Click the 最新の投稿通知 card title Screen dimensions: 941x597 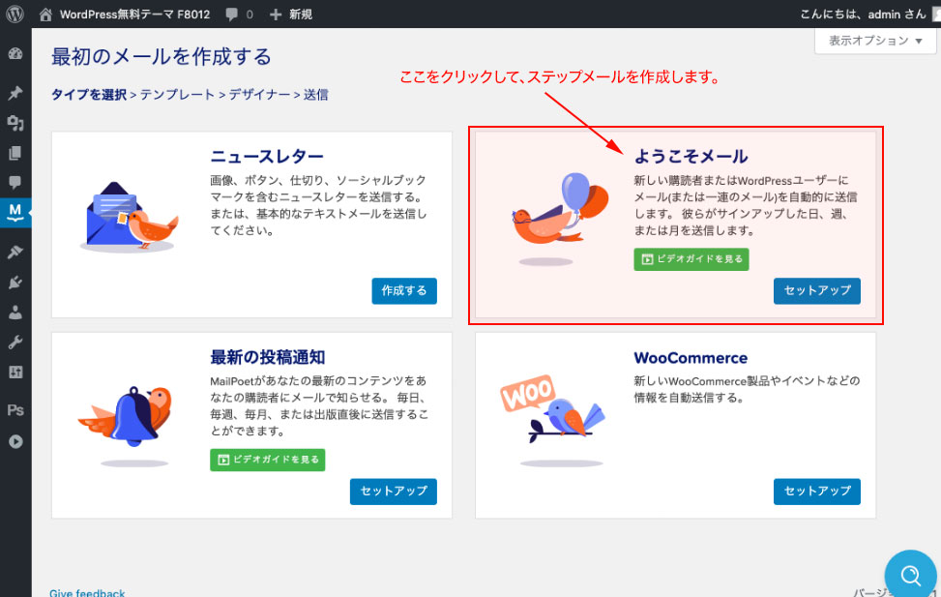point(268,357)
